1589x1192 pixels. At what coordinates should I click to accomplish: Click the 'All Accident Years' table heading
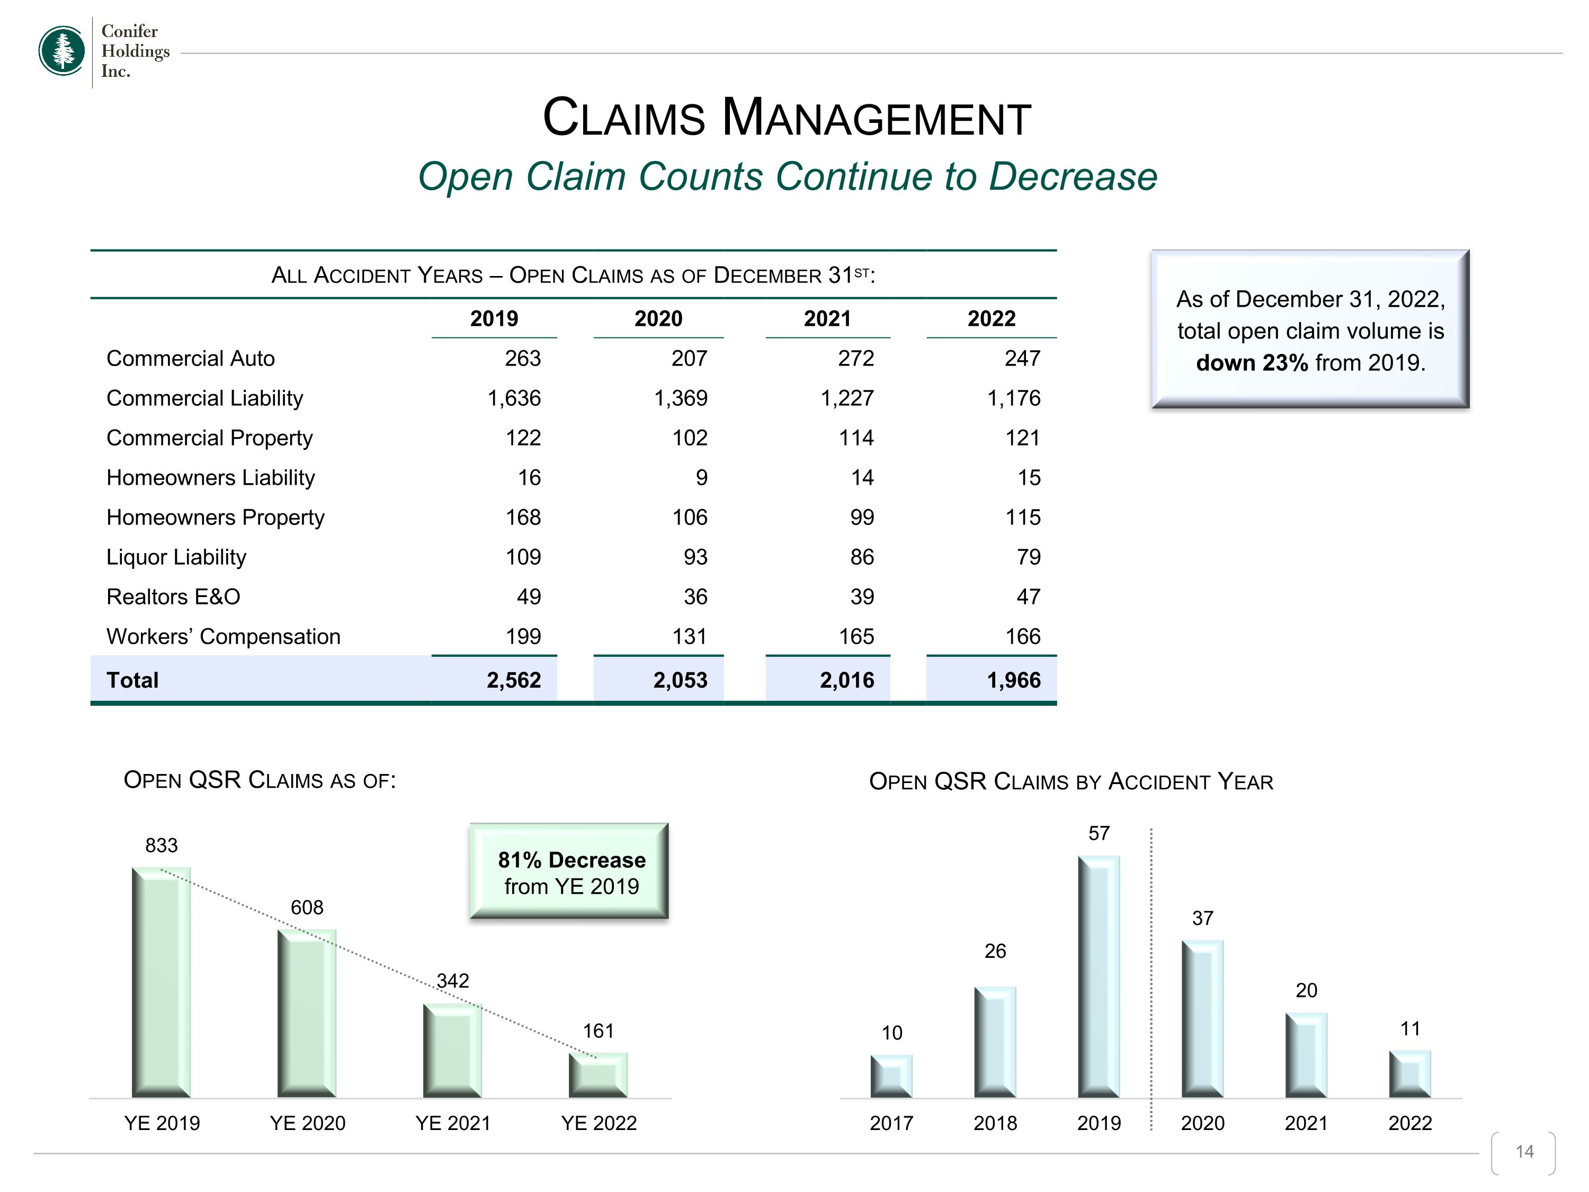(573, 275)
